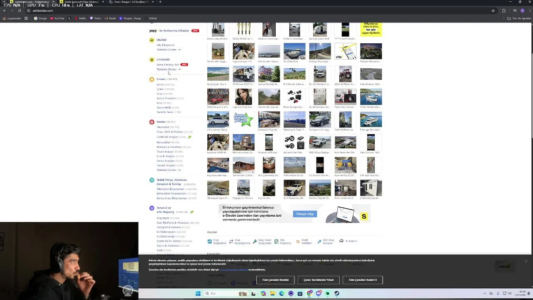This screenshot has height=300, width=533.
Task: Click the Kredi Teklifleri icon
Action: click(298, 241)
